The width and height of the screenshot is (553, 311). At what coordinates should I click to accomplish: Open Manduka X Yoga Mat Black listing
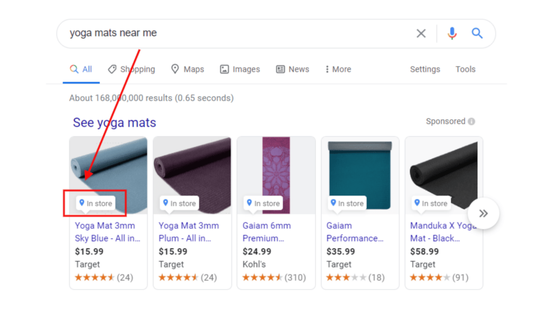coord(443,232)
